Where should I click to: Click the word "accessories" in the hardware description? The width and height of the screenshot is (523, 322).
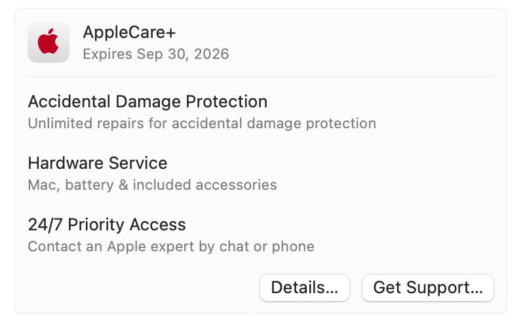click(x=239, y=185)
